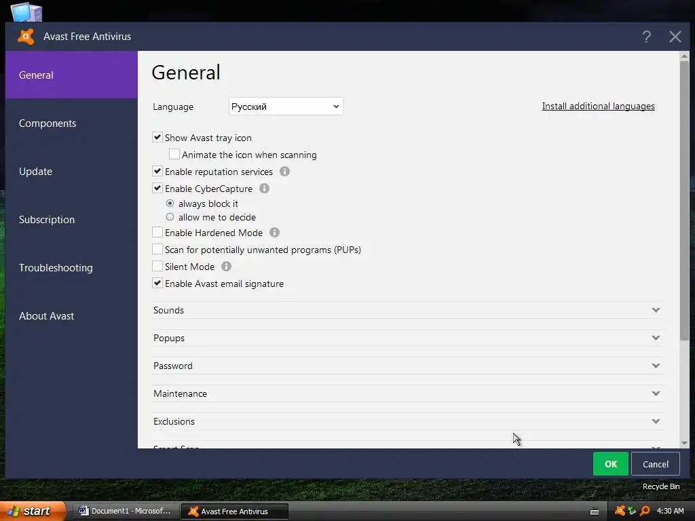Click the magnifier icon in system tray
This screenshot has height=521, width=695.
(645, 511)
